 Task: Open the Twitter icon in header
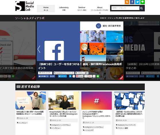tap(137, 2)
